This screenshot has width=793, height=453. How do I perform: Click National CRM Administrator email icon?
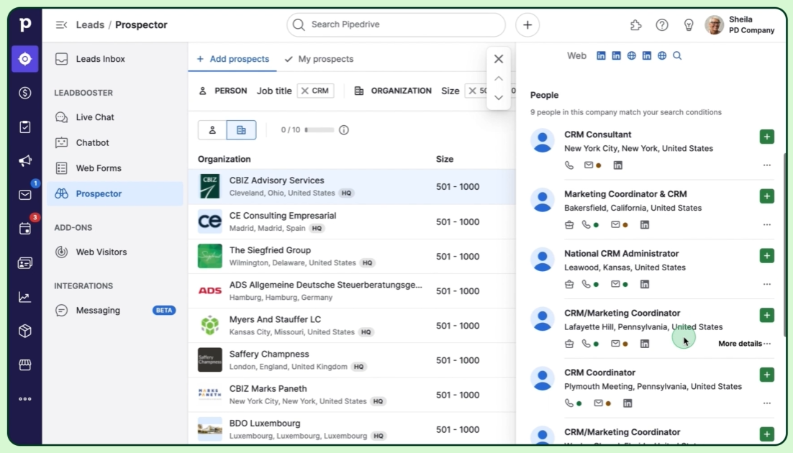point(615,284)
